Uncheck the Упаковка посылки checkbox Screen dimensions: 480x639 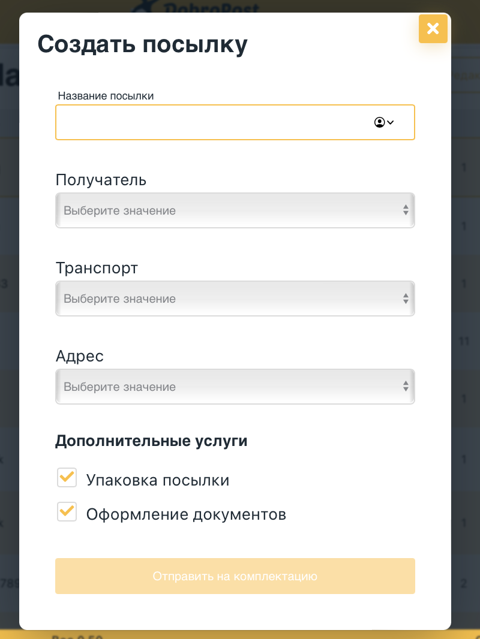pyautogui.click(x=67, y=478)
